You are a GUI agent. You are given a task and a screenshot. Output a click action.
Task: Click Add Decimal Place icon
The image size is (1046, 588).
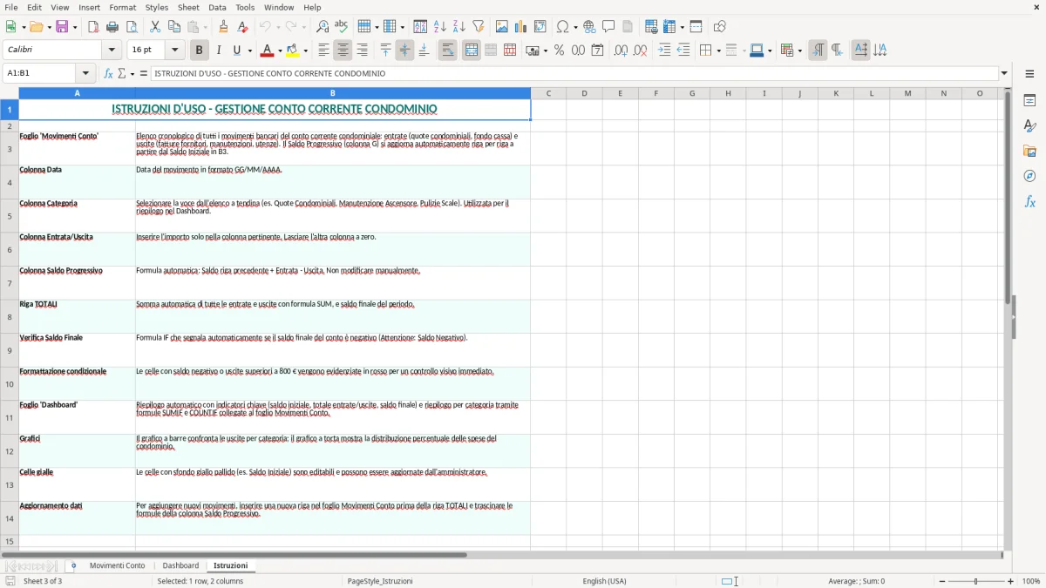coord(621,51)
